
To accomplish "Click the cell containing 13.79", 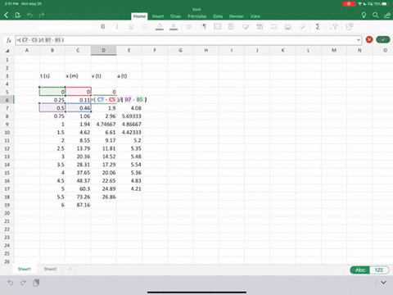I will point(78,148).
